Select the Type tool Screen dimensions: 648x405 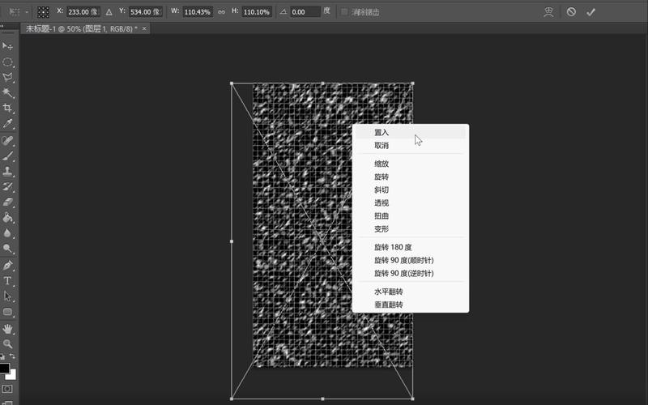click(x=7, y=281)
